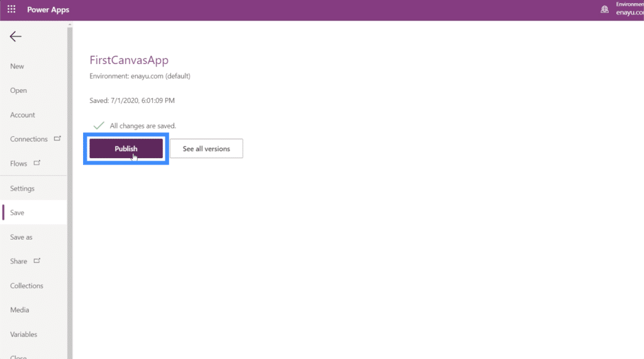This screenshot has height=359, width=644.
Task: Click the FirstCanvasApp app name
Action: click(129, 60)
